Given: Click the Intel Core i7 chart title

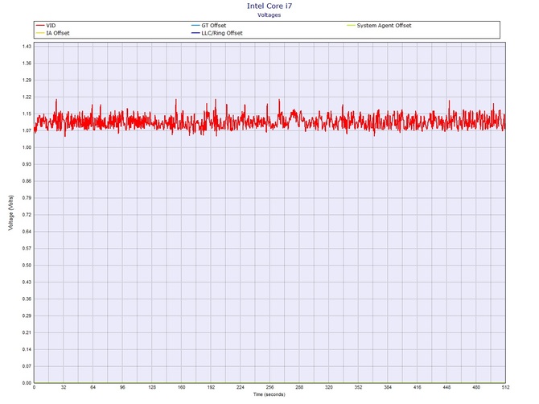Looking at the screenshot, I should click(269, 6).
